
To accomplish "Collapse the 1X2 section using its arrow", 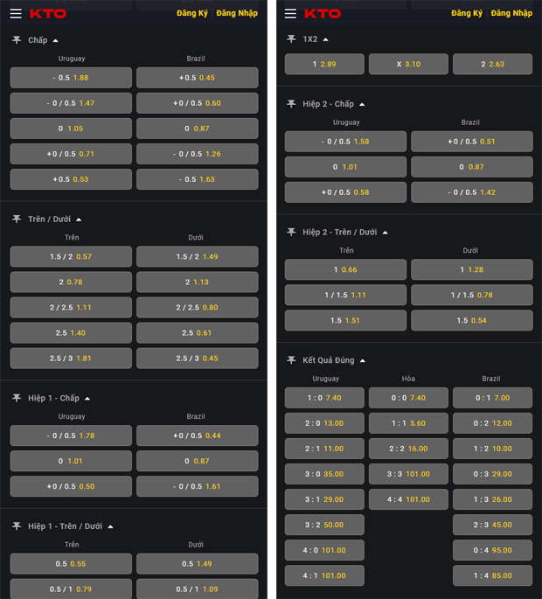I will tap(326, 39).
